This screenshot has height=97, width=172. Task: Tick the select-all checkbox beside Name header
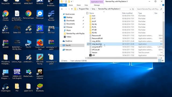[x=87, y=13]
